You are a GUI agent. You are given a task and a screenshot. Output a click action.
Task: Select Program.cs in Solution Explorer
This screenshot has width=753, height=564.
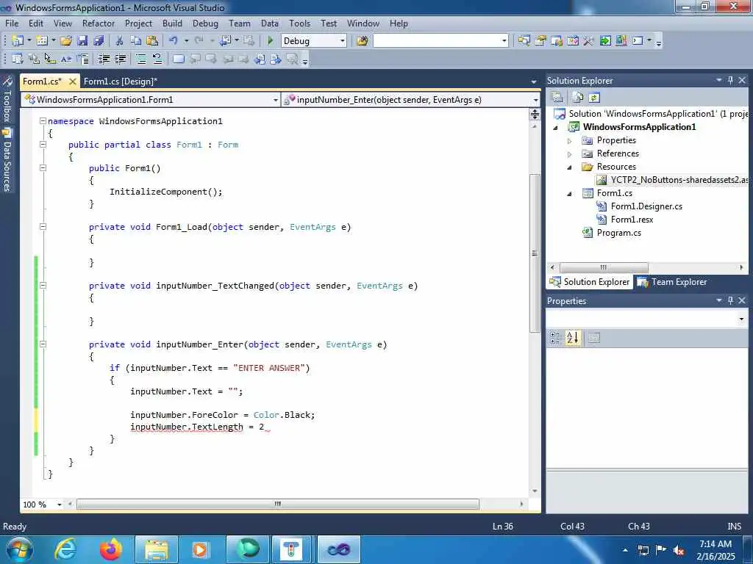(x=618, y=233)
